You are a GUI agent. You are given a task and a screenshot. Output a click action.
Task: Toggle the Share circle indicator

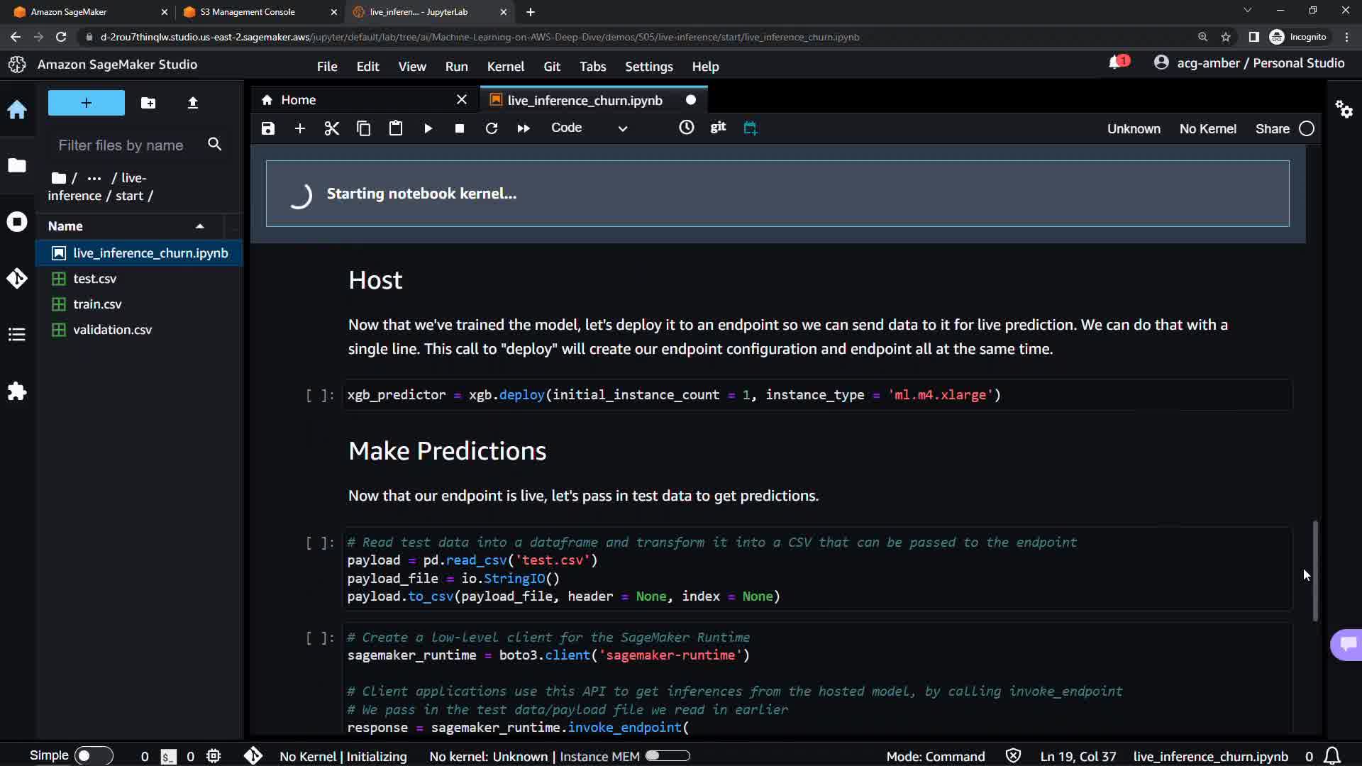1307,129
